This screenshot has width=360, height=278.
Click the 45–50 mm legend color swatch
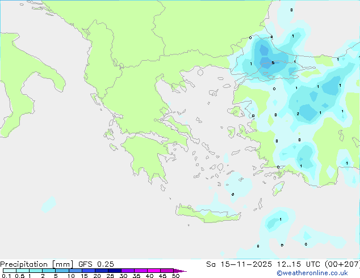(167, 271)
